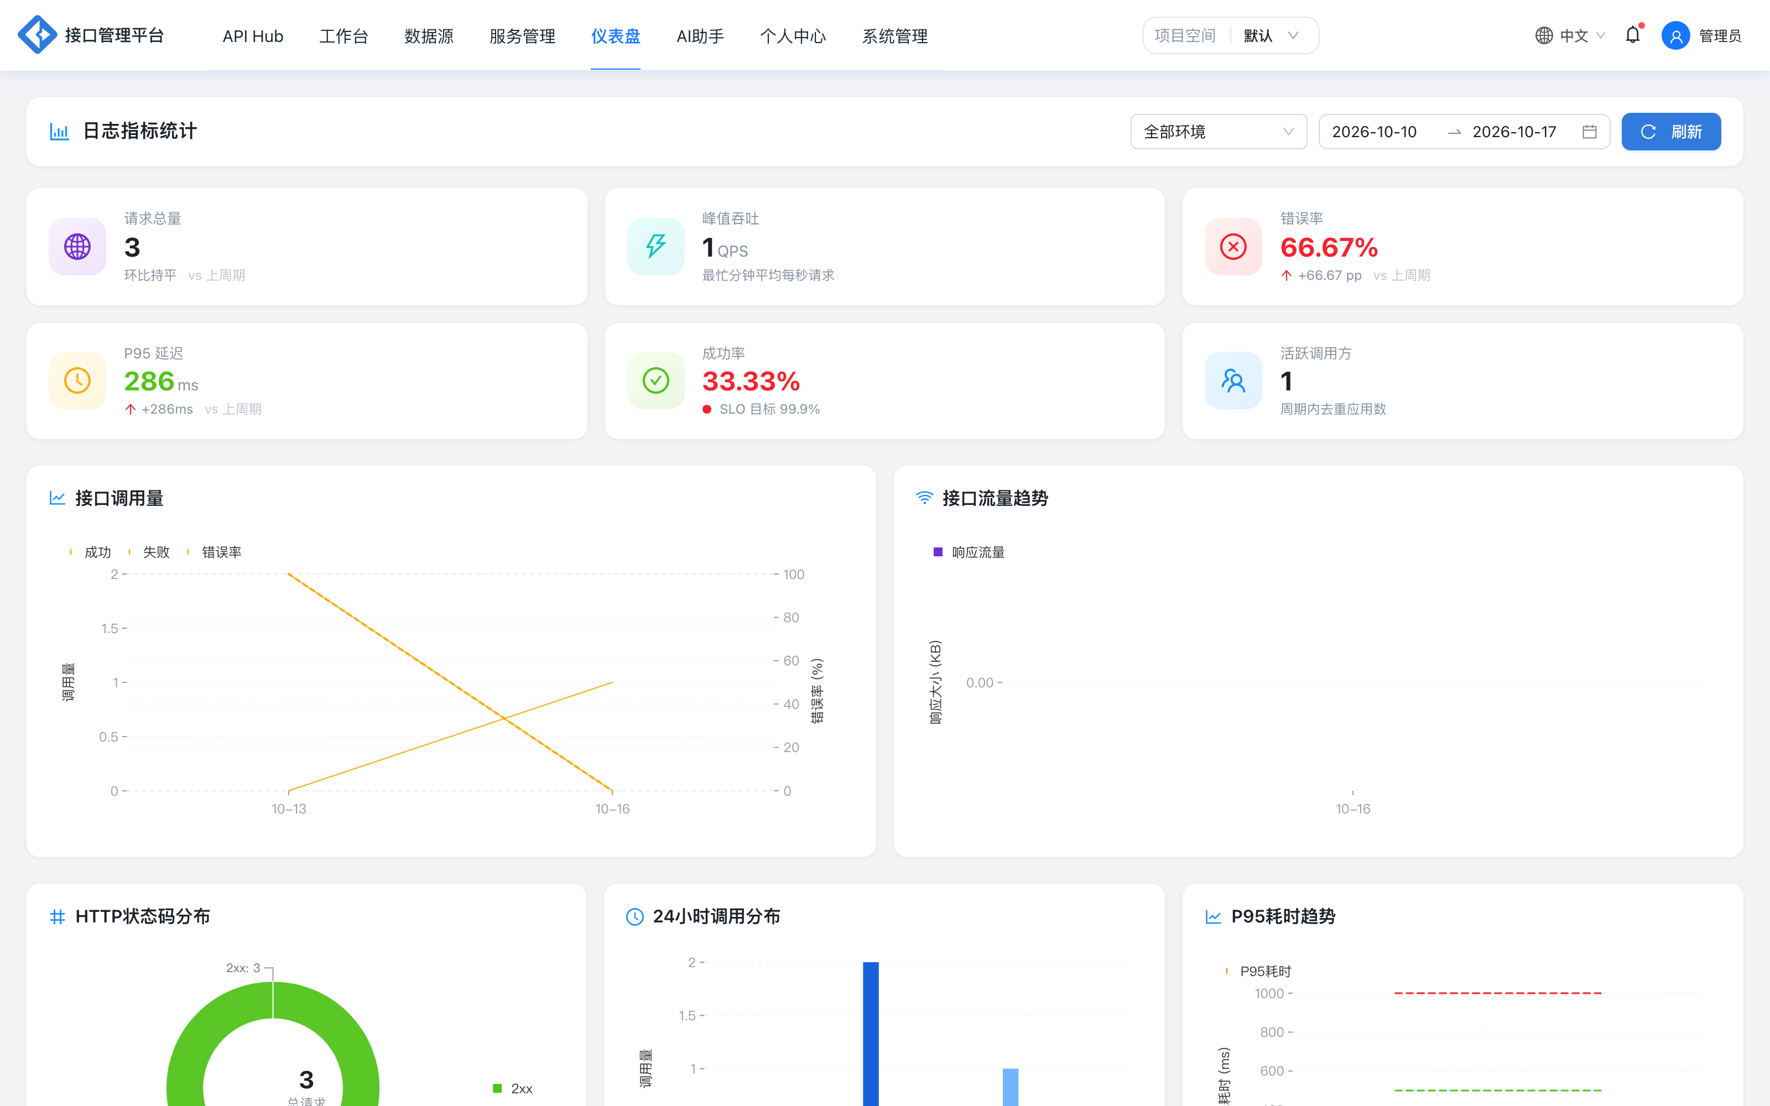1770x1106 pixels.
Task: Toggle the 失败 legend series
Action: [148, 552]
